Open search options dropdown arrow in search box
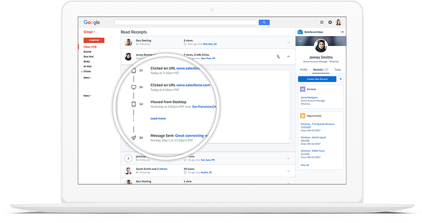This screenshot has height=223, width=422. [257, 22]
